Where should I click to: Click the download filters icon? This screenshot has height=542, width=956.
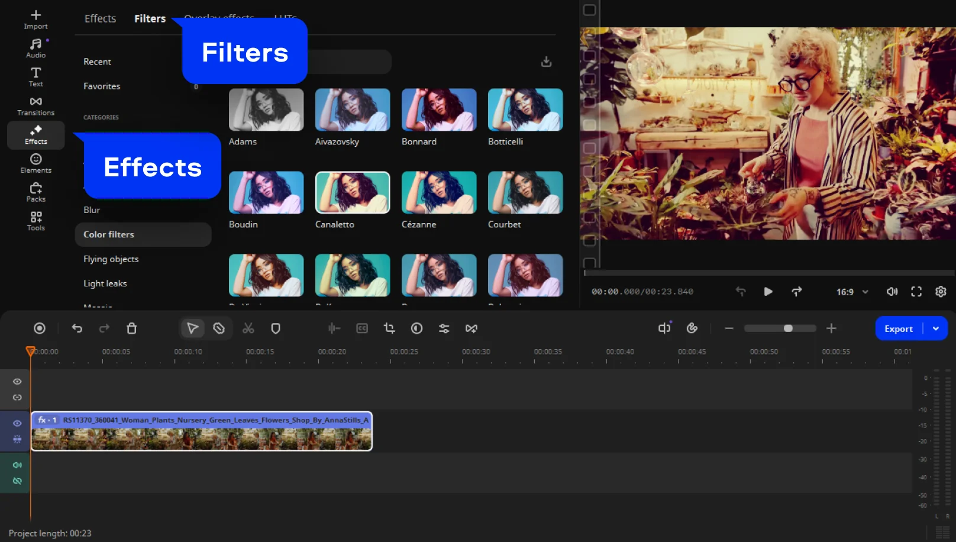(546, 62)
